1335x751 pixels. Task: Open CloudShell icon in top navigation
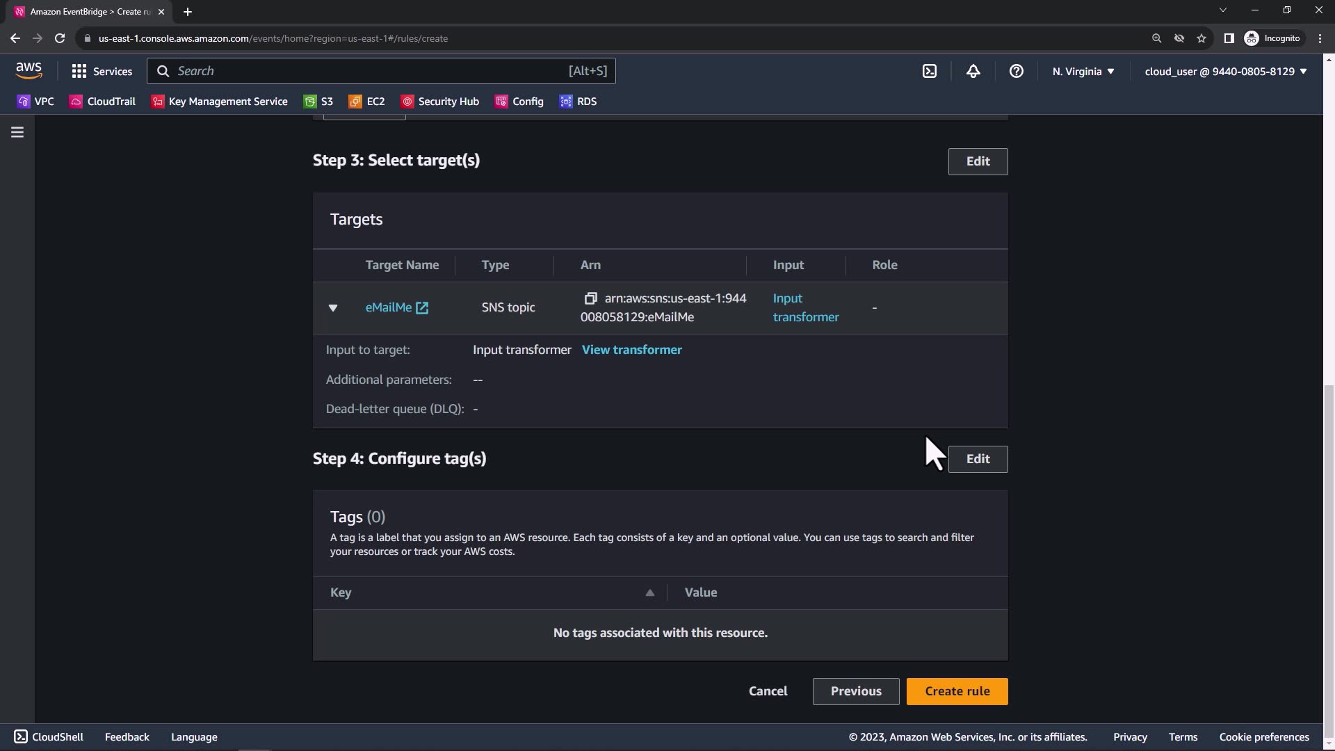[930, 71]
